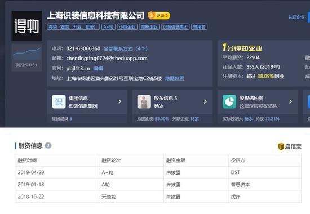Open website pbjl1t3.cn
Screen dimensions: 310x214
tap(78, 68)
